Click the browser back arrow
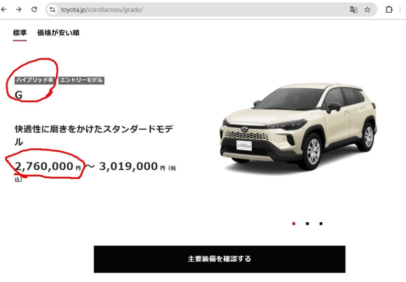The height and width of the screenshot is (282, 406). [x=4, y=10]
